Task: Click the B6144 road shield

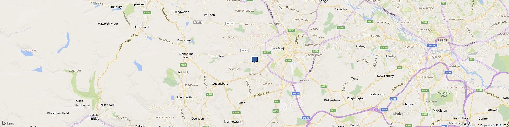Action: tap(198, 22)
